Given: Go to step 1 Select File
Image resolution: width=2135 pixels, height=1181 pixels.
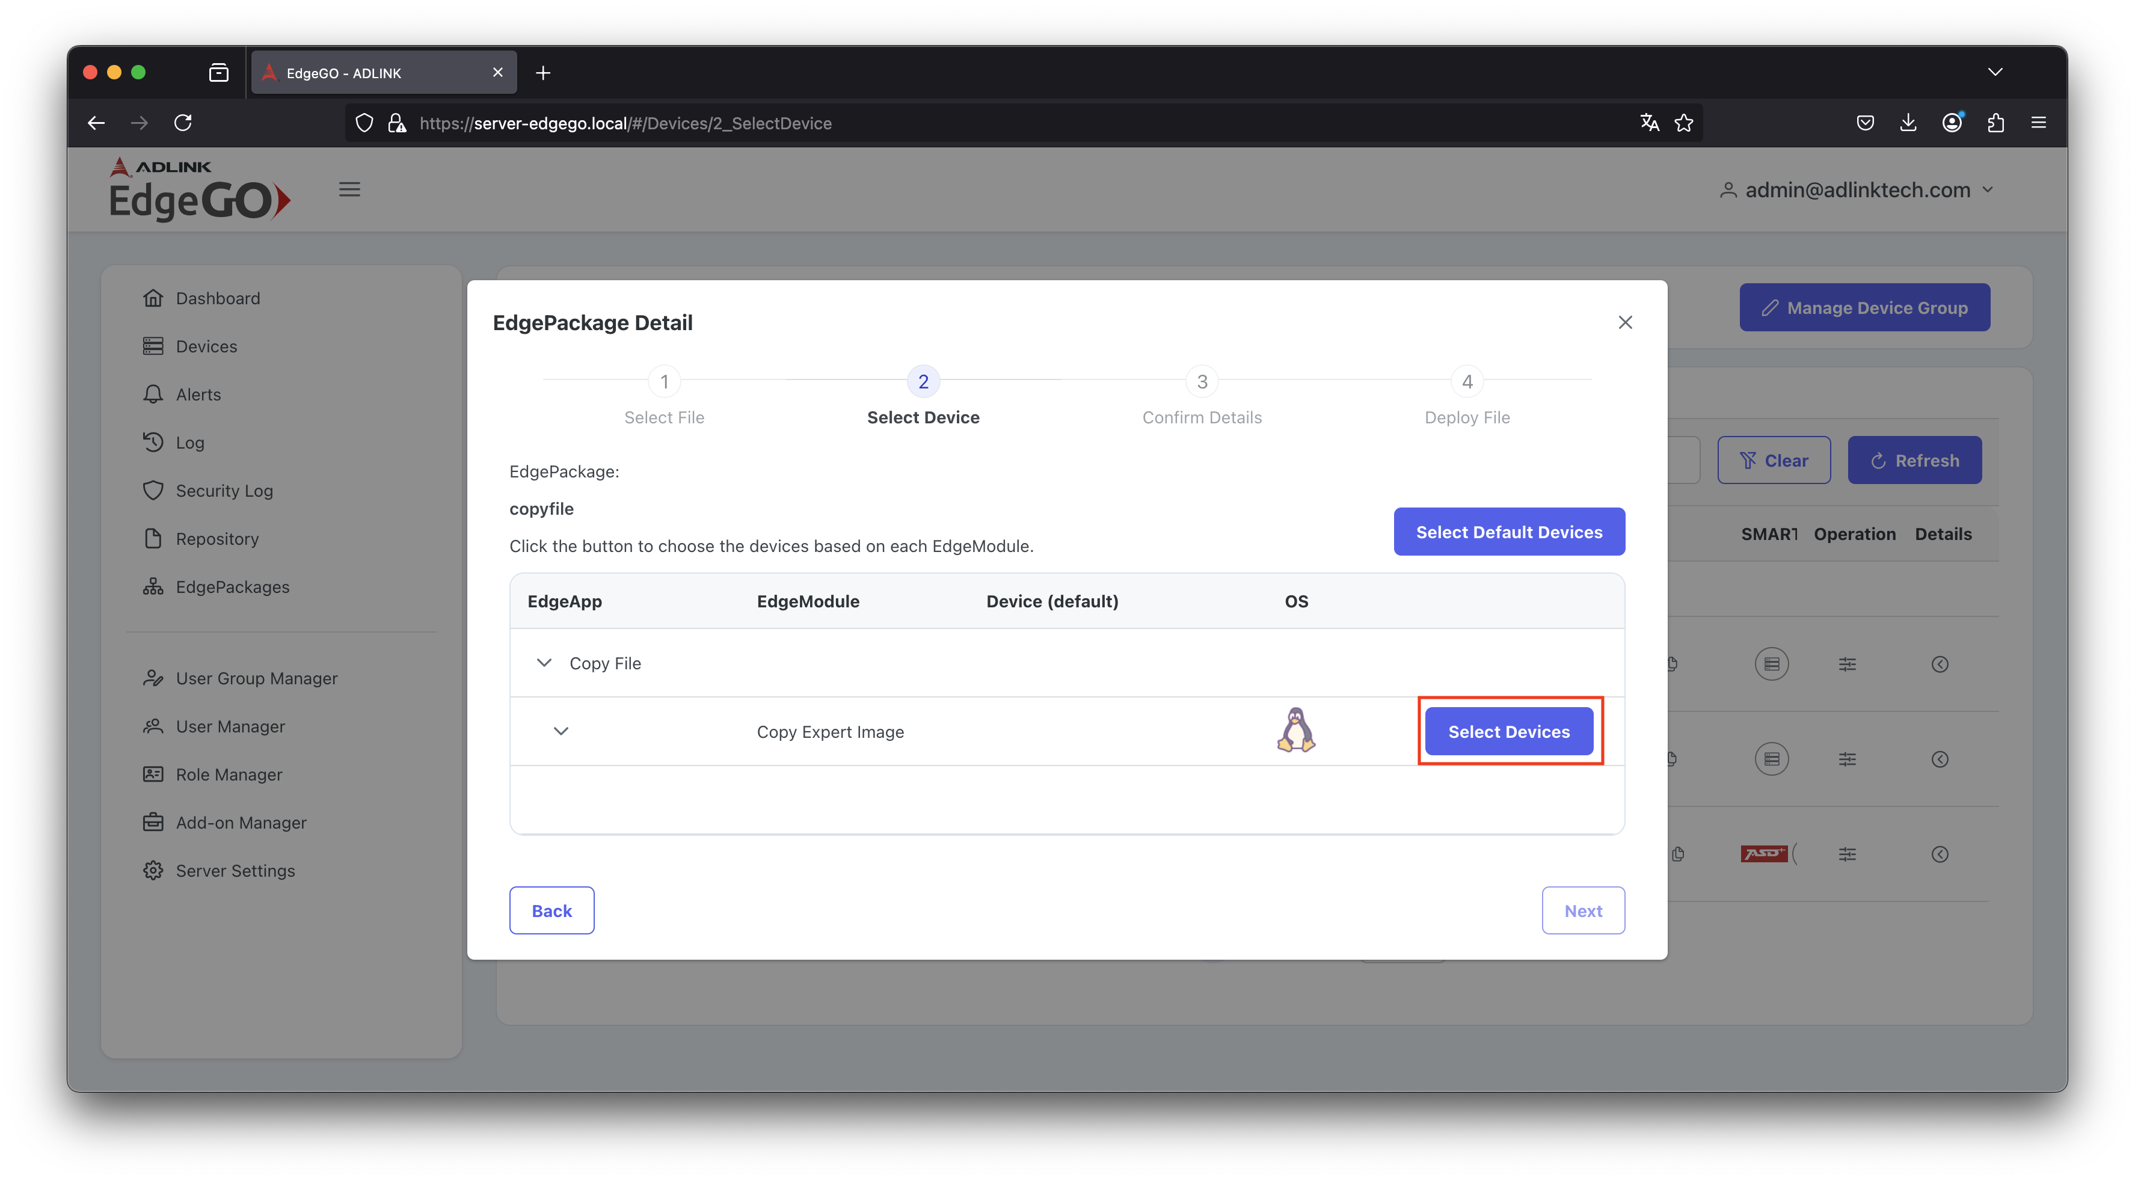Looking at the screenshot, I should click(x=664, y=382).
